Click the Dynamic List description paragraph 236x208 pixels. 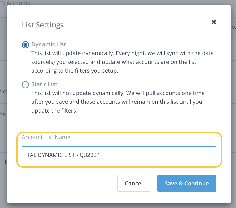point(122,62)
